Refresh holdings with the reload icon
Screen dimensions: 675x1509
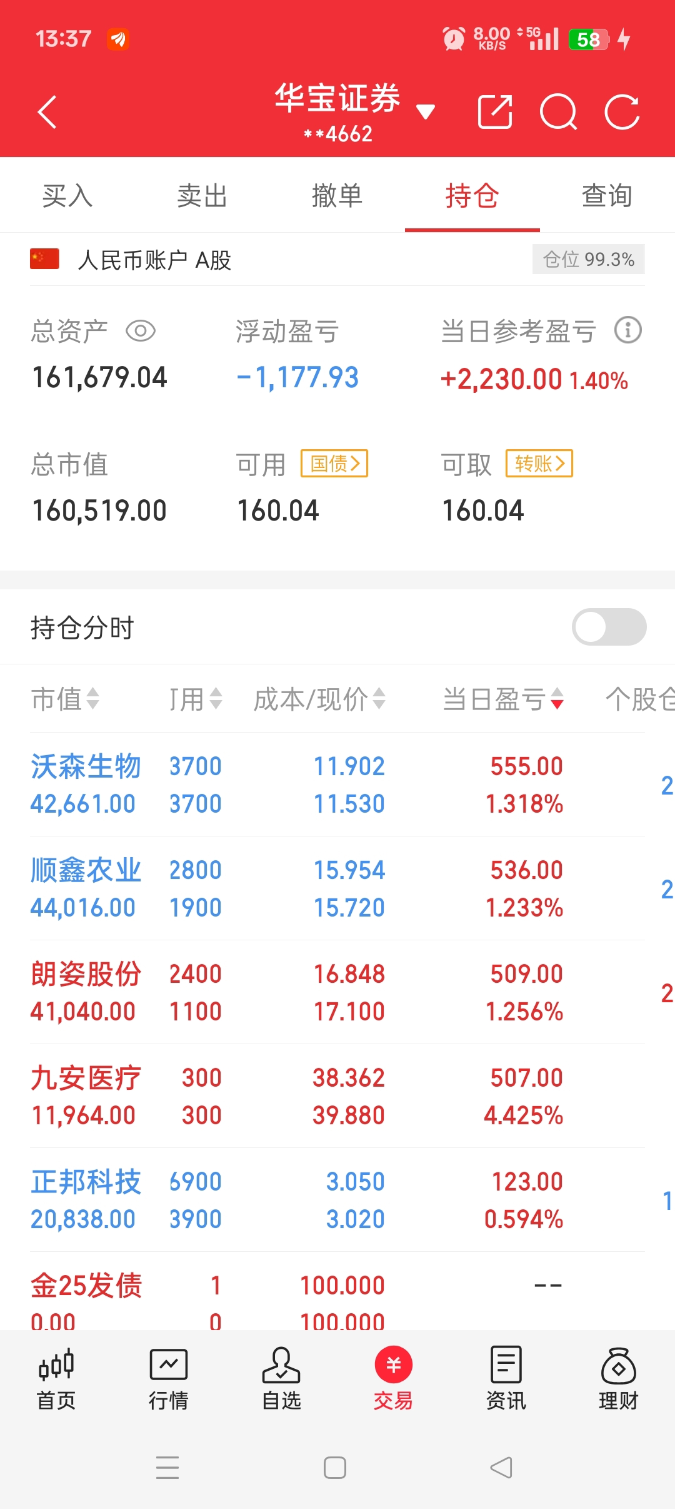point(622,112)
